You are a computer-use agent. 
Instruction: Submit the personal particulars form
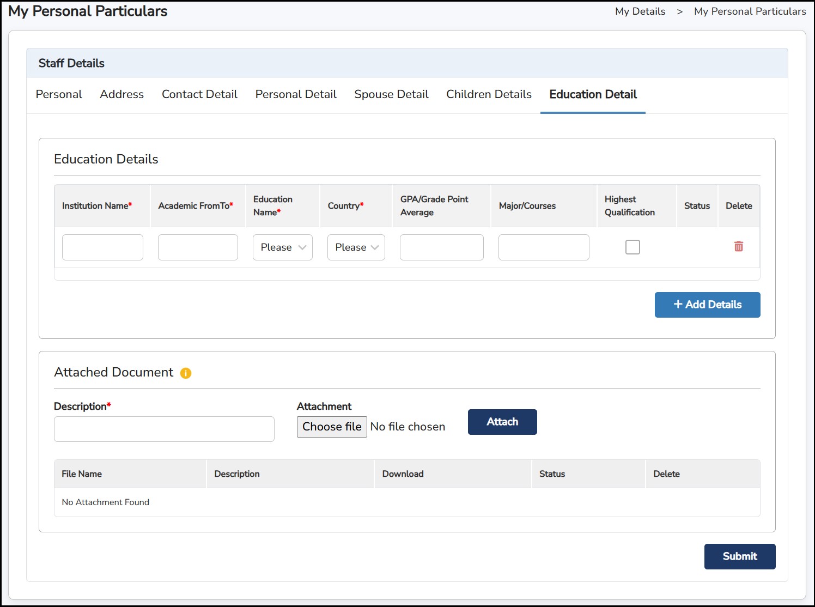(739, 556)
